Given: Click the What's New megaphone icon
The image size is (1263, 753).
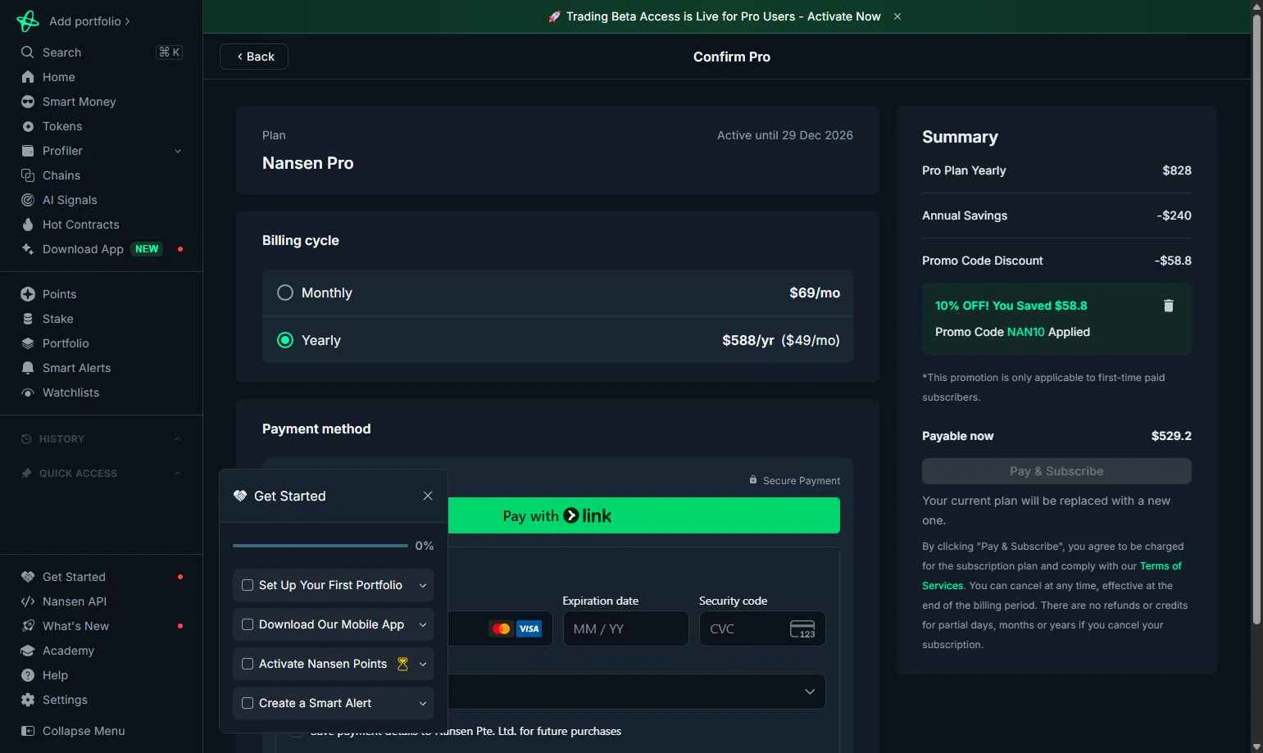Looking at the screenshot, I should tap(28, 626).
